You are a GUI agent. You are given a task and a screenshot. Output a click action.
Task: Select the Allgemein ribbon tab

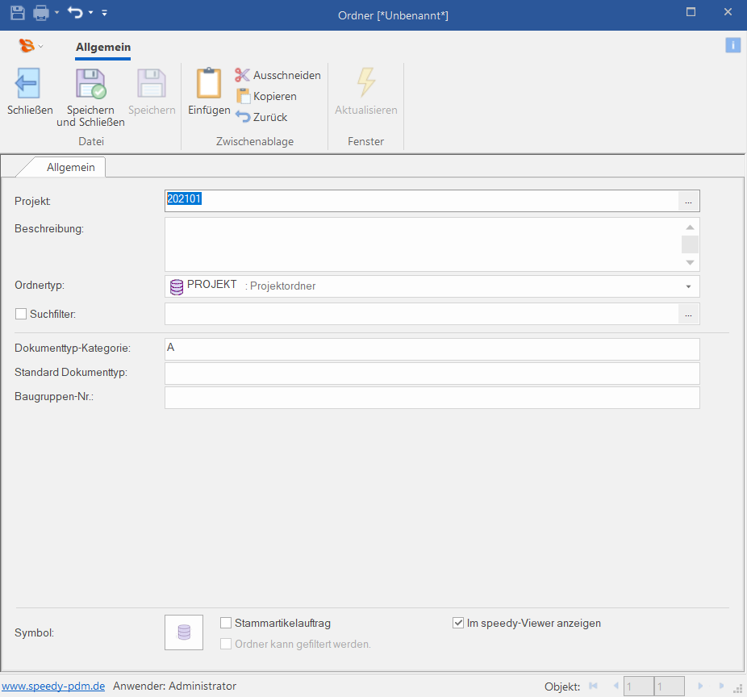(102, 48)
